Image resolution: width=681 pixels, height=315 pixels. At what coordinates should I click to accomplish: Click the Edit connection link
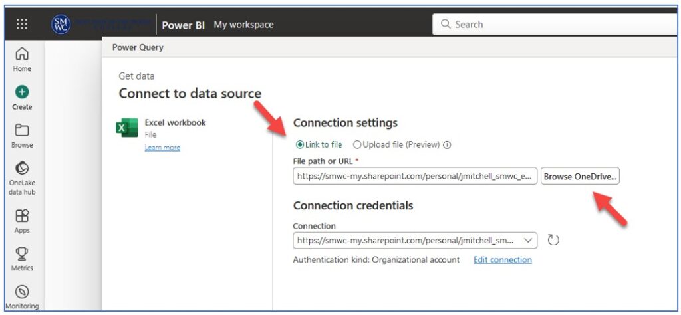pos(503,259)
